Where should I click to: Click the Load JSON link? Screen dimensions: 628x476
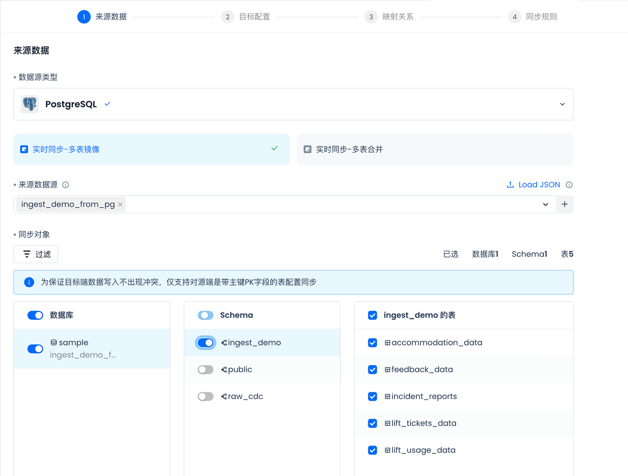tap(539, 185)
